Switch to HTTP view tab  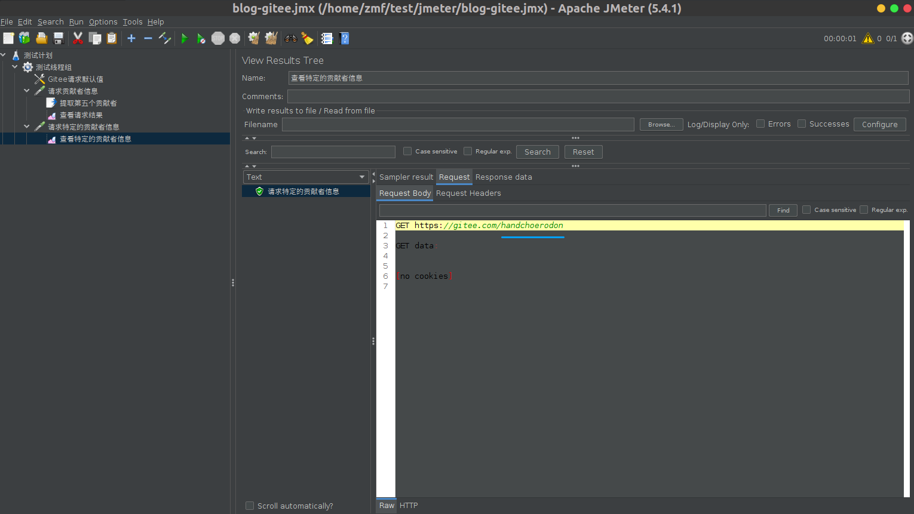409,506
